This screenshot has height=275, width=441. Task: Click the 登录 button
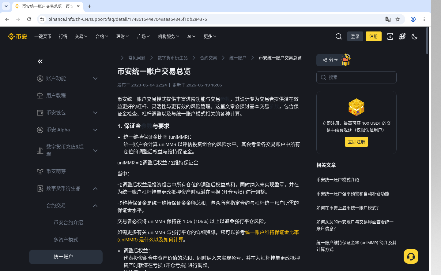[x=355, y=36]
